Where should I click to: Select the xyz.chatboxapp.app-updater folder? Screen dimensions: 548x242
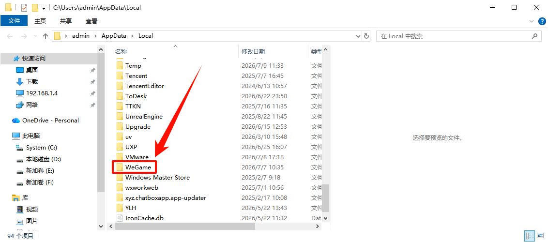click(x=166, y=197)
